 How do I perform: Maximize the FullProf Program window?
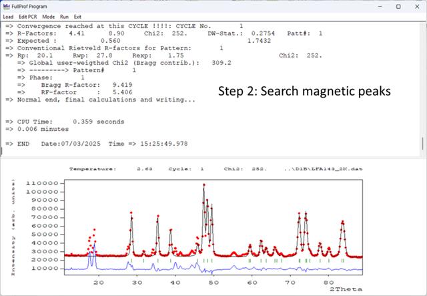398,6
